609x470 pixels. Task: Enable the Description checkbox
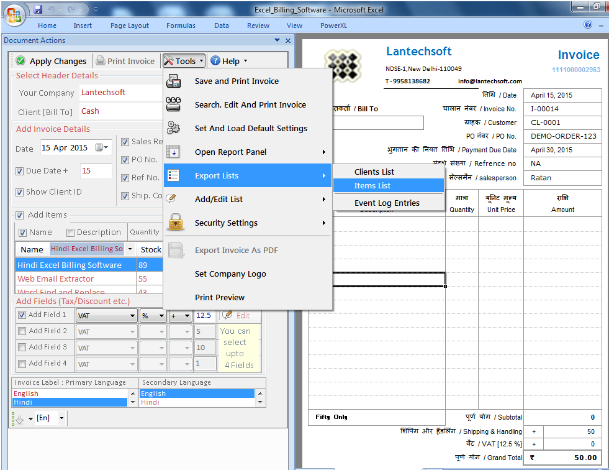click(70, 233)
